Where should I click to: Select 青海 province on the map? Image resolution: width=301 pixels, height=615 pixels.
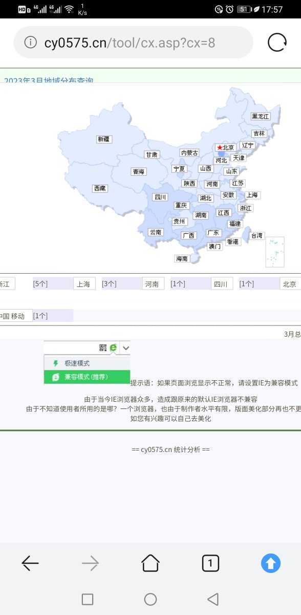138,172
